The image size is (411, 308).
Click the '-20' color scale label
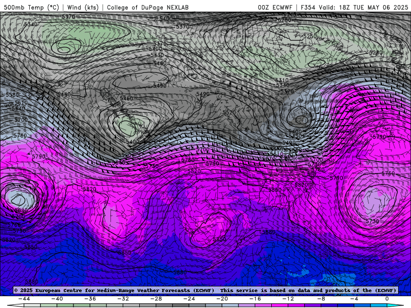coord(222,299)
